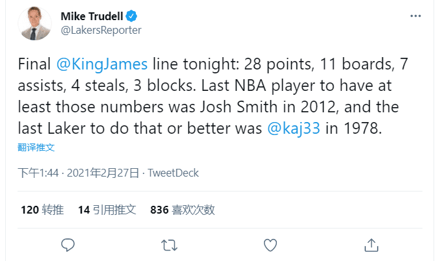Like the tweet with the heart icon

[x=270, y=244]
